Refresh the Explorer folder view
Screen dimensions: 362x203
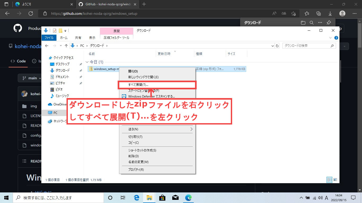tap(277, 46)
